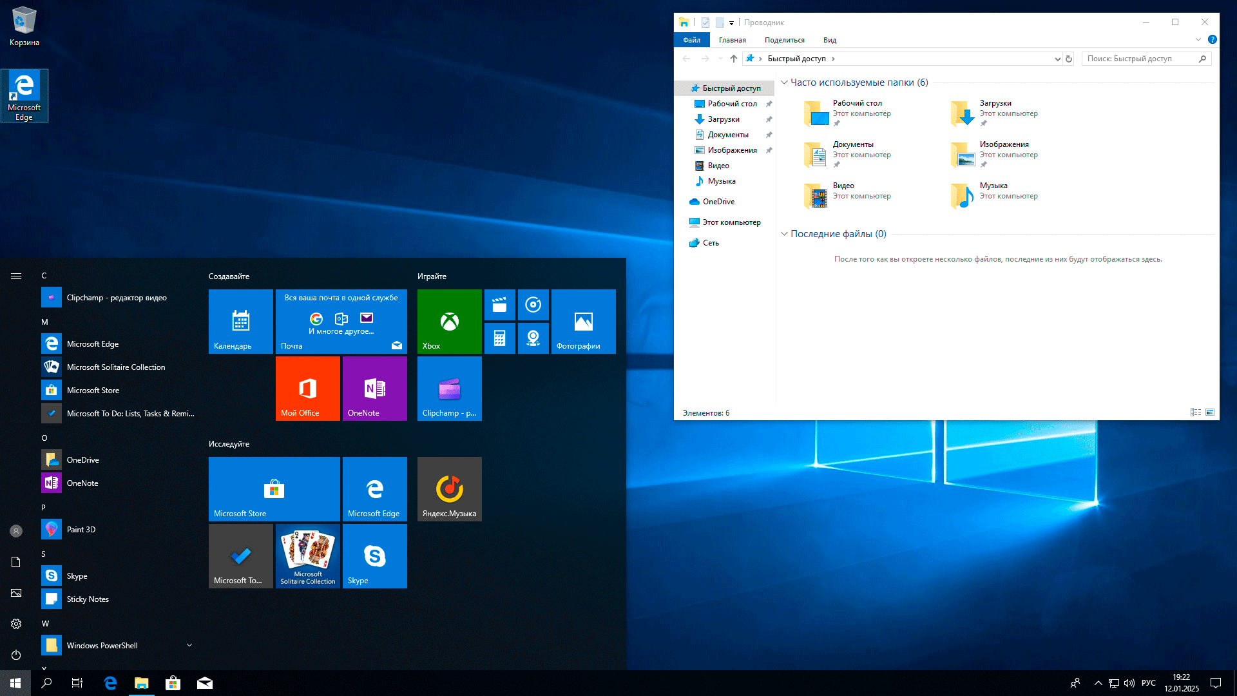Open Мой Office tile
The width and height of the screenshot is (1237, 696).
pyautogui.click(x=307, y=388)
